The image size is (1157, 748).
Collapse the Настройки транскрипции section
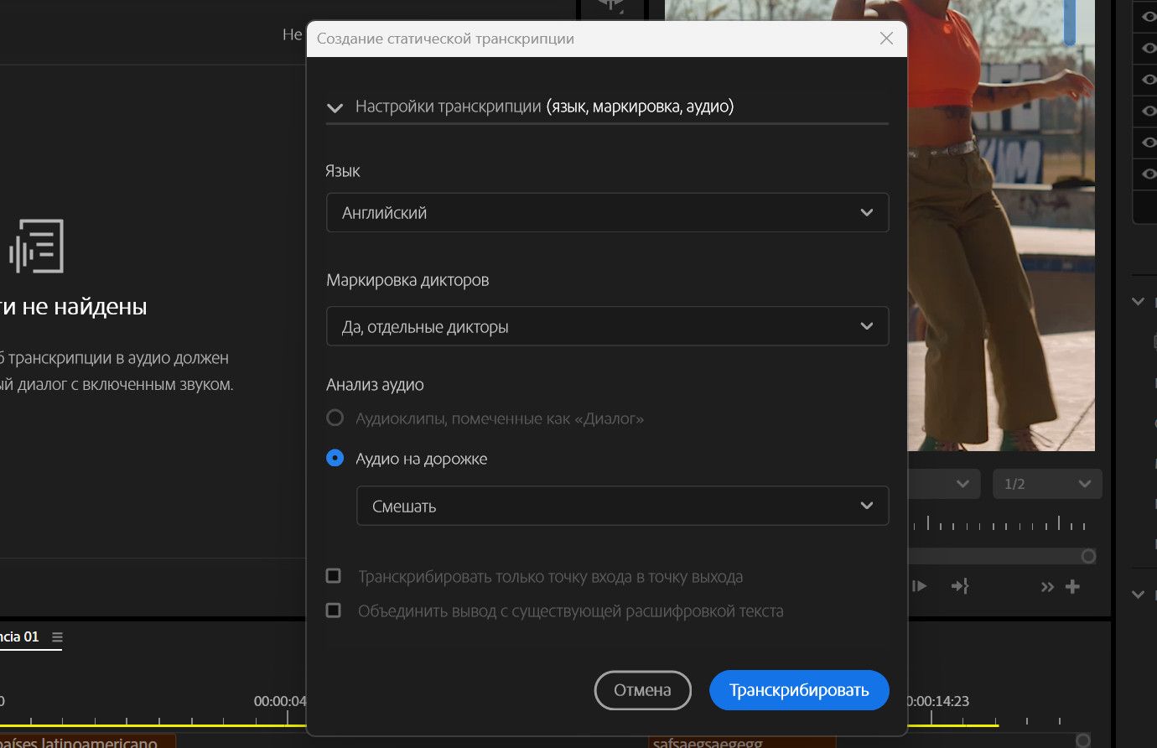coord(335,107)
